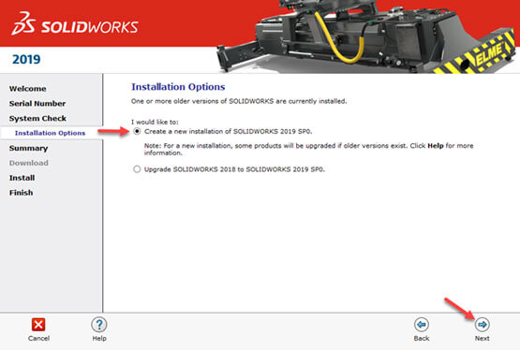Viewport: 520px width, 350px height.
Task: Go to the Serial Number step
Action: click(37, 104)
